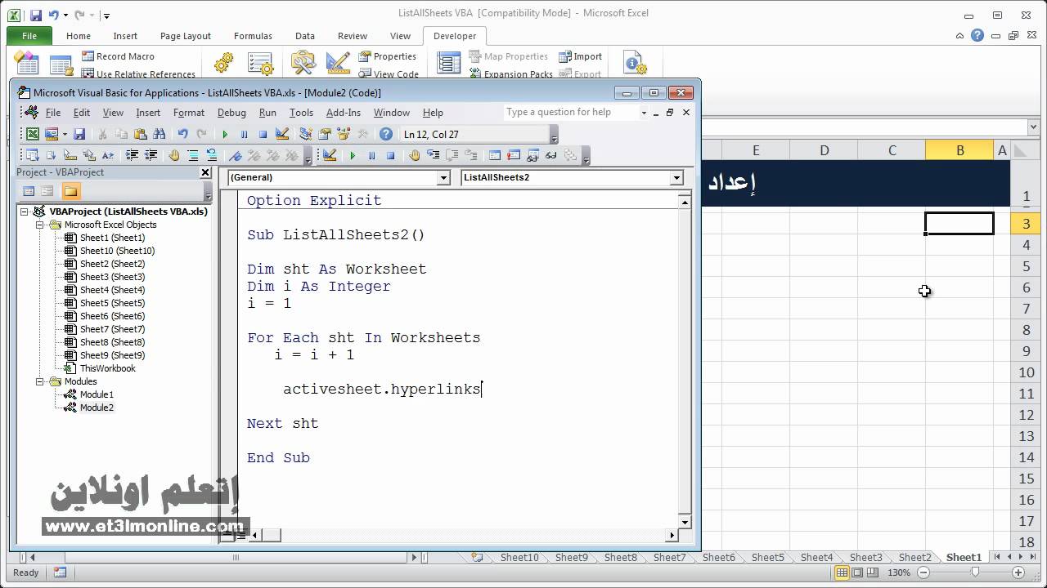Toggle Bookmark flag in Edit toolbar
This screenshot has width=1047, height=588.
tap(236, 155)
